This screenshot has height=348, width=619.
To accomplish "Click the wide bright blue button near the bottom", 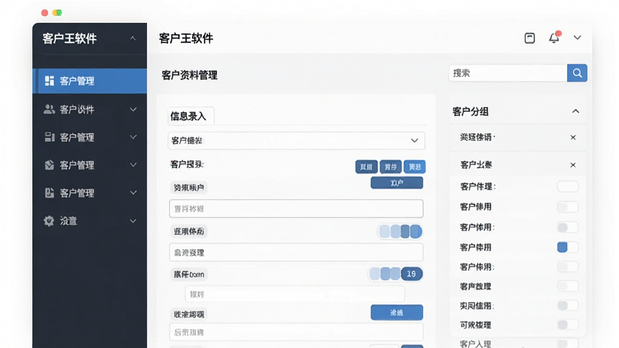I will [397, 312].
